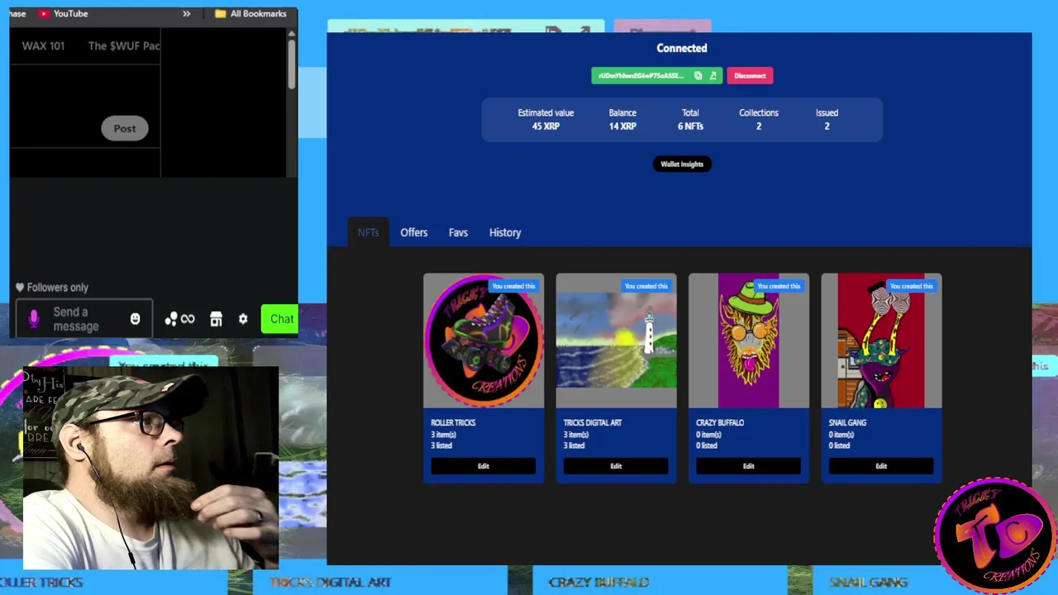Click 'You created this' badge on SNAIL GANG
This screenshot has width=1058, height=595.
pyautogui.click(x=911, y=286)
